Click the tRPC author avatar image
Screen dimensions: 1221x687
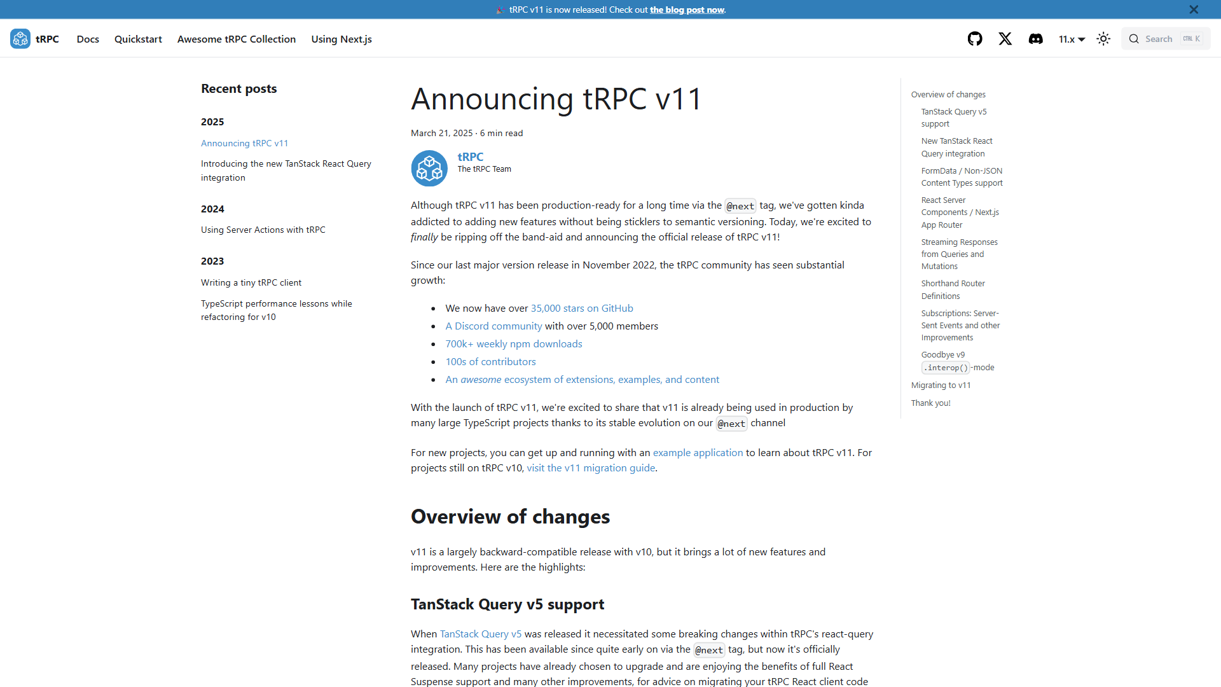point(429,168)
